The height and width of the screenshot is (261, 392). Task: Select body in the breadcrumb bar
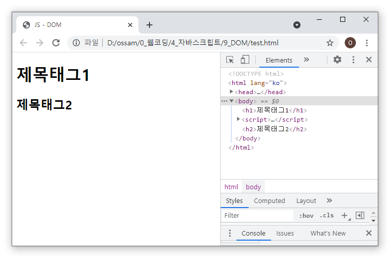click(x=253, y=187)
